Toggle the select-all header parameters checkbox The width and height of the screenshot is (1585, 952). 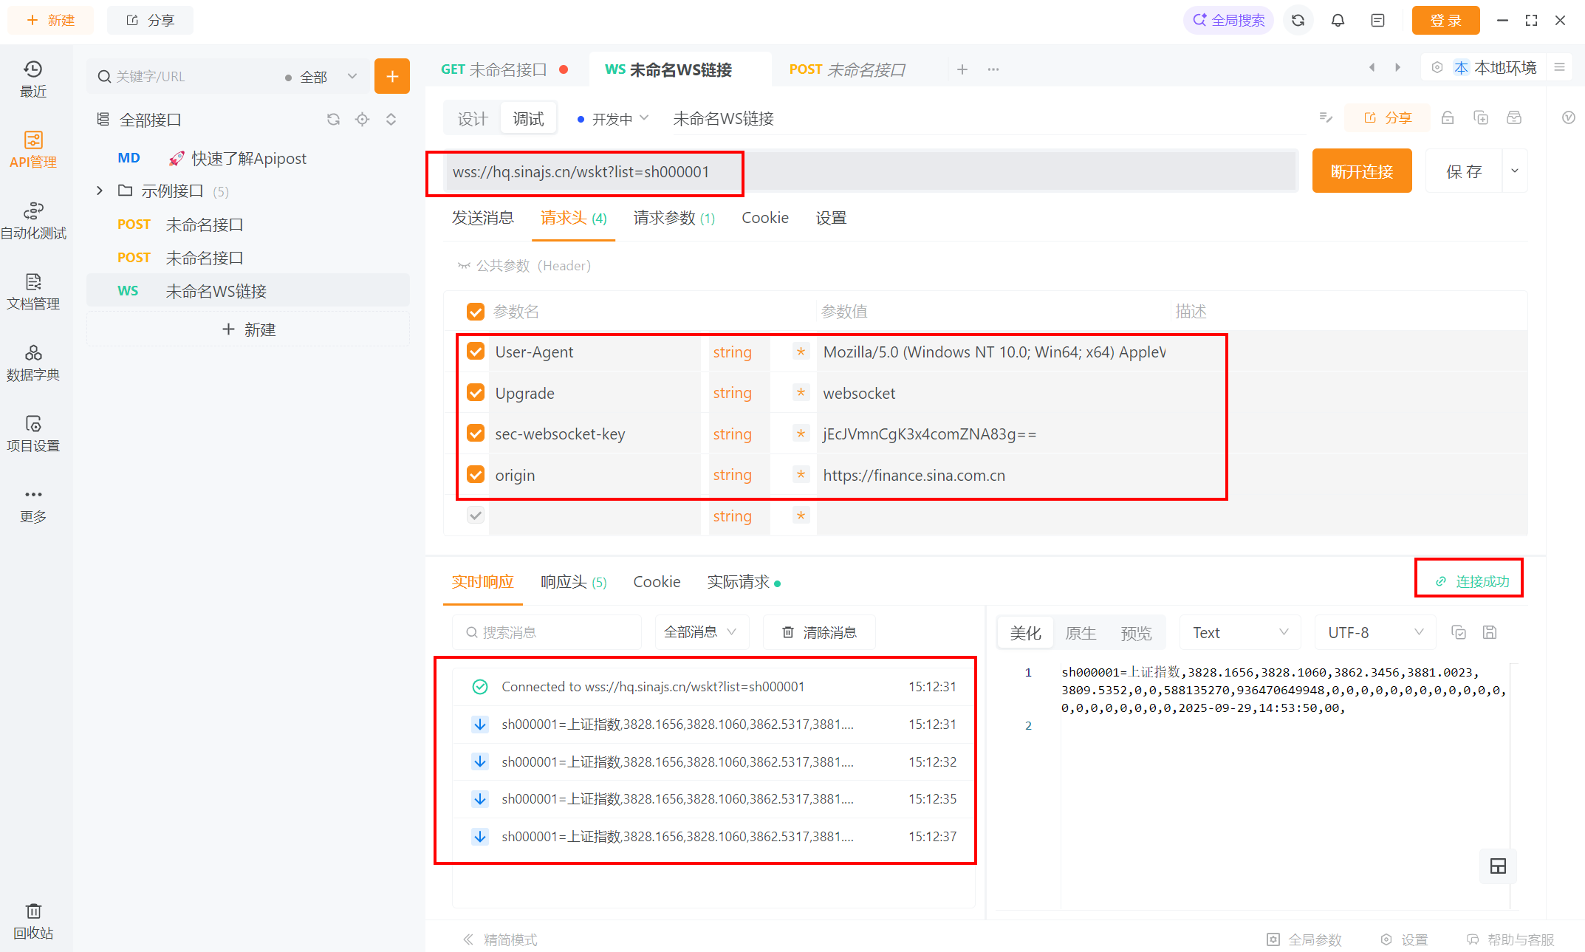476,312
